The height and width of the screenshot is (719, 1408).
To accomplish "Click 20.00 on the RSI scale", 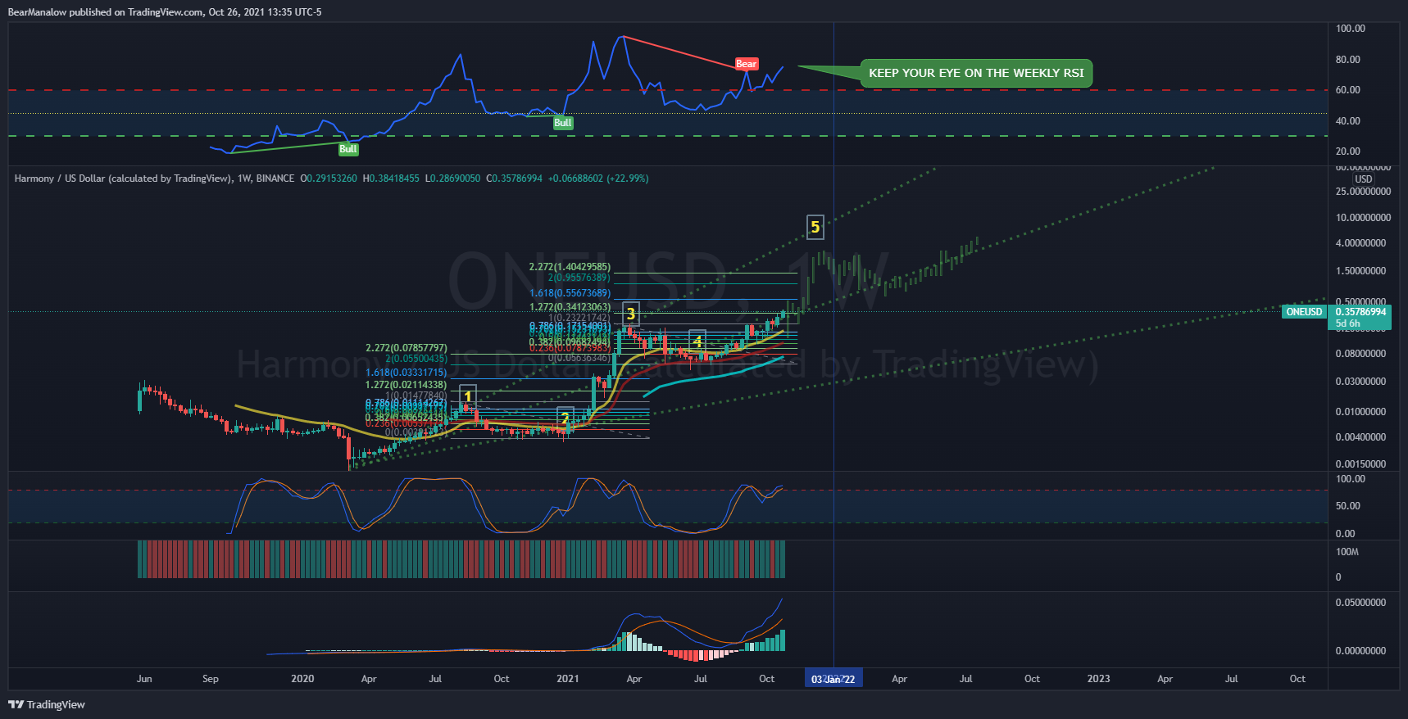I will (x=1347, y=151).
